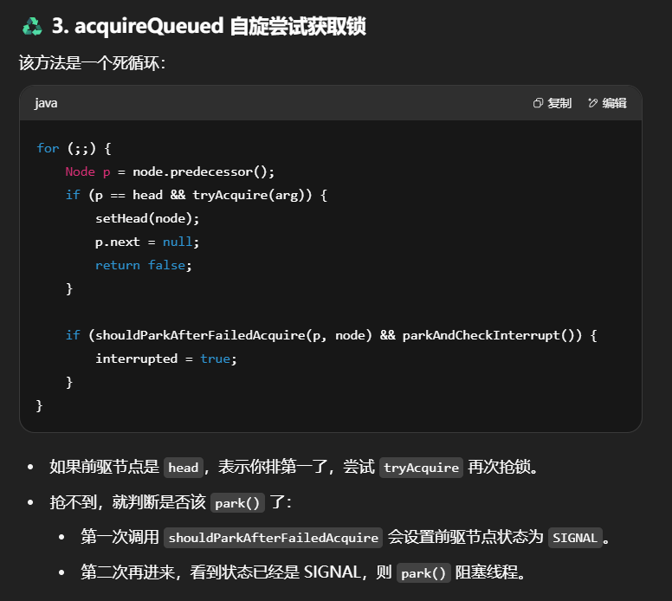672x601 pixels.
Task: Click the java language label
Action: (46, 103)
